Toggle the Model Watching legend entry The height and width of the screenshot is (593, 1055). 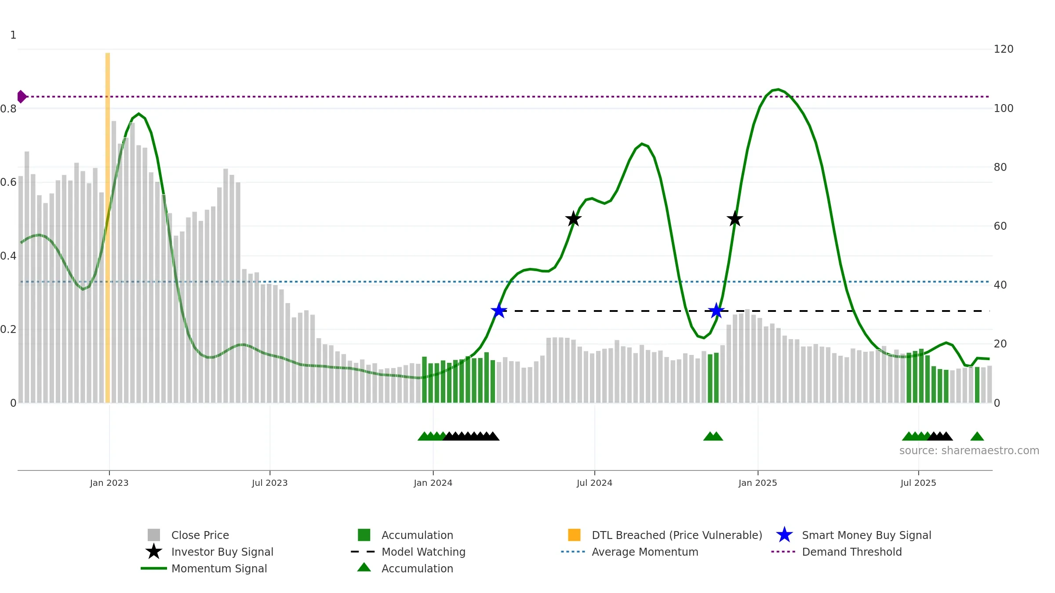coord(408,552)
